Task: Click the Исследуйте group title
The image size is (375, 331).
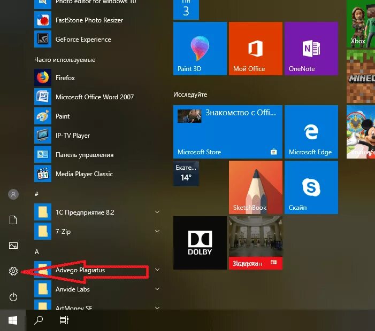Action: (x=190, y=94)
